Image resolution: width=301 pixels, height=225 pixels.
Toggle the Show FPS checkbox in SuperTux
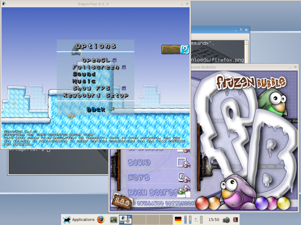coord(124,88)
